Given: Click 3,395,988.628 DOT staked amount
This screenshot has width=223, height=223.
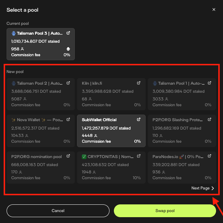Looking at the screenshot, I should [x=108, y=91].
